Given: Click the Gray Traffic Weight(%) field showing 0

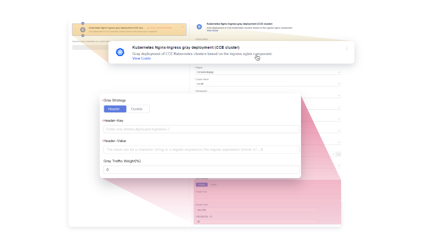Looking at the screenshot, I should pos(202,170).
